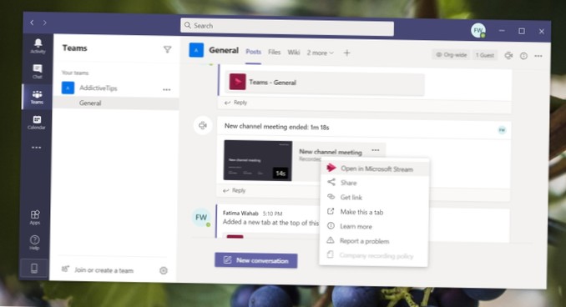Reply to the Teams - General post
Image resolution: width=566 pixels, height=307 pixels.
(x=236, y=103)
